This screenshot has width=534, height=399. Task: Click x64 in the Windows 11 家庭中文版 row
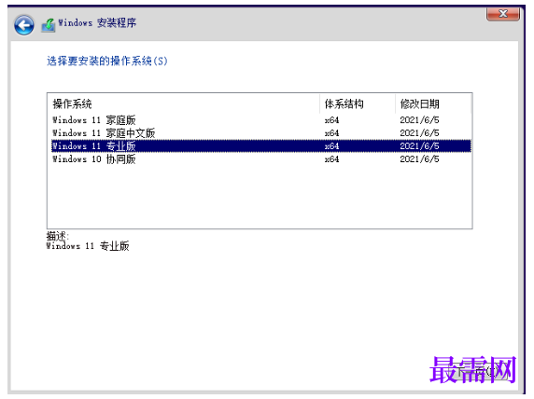point(331,133)
